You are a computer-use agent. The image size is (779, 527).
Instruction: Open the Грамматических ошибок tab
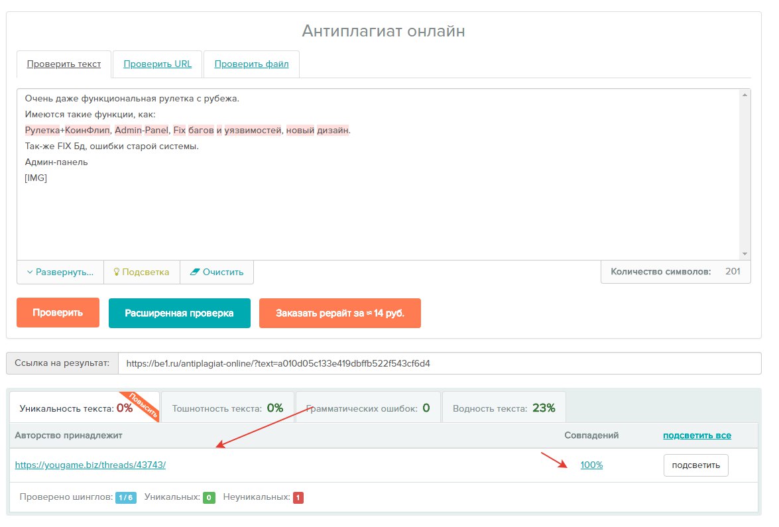point(368,408)
